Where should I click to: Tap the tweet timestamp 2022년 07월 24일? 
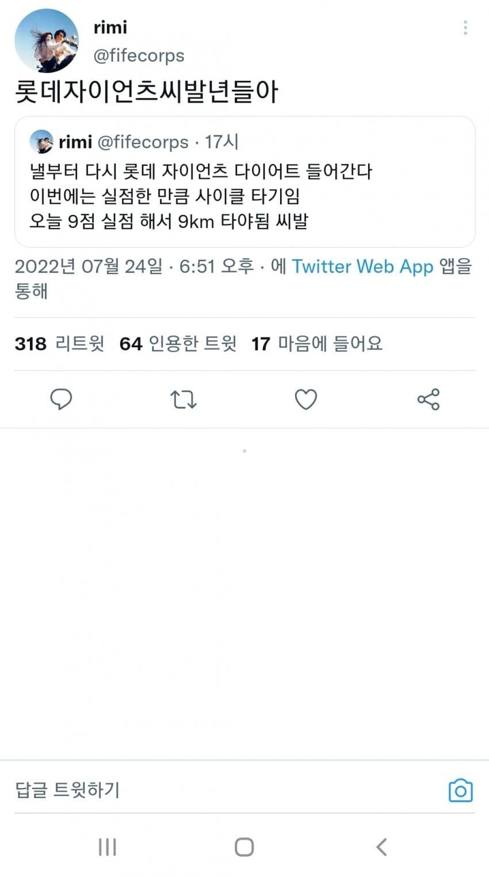(x=89, y=267)
